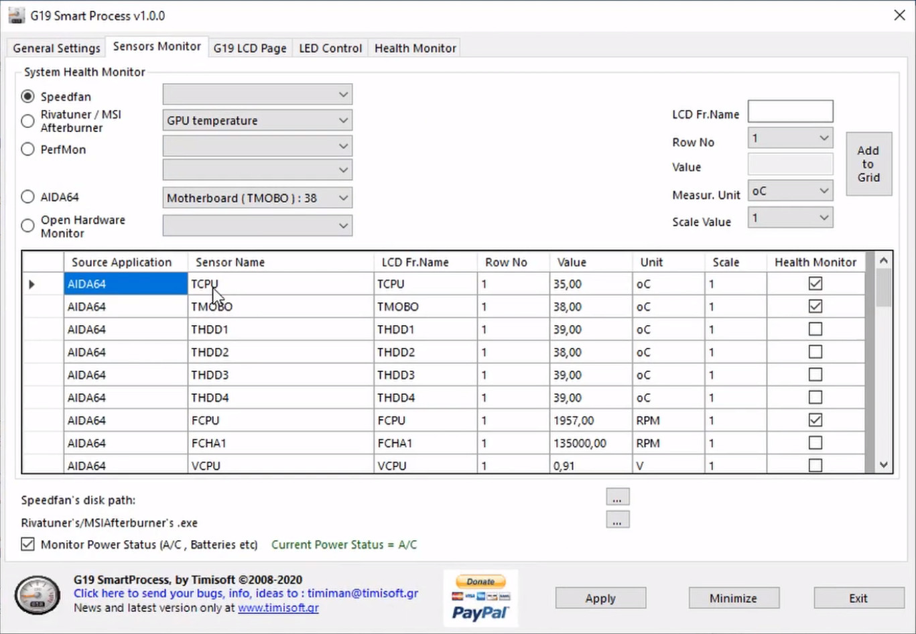Open the Measur. Unit dropdown
The image size is (916, 634).
click(790, 191)
